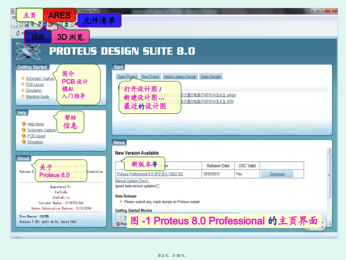Select the Getting Started Movies heading

[134, 210]
